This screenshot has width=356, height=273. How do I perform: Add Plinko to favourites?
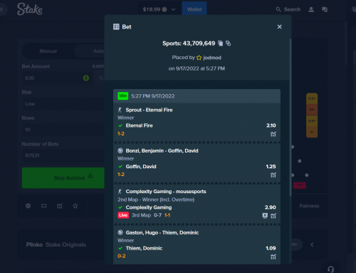pos(75,206)
